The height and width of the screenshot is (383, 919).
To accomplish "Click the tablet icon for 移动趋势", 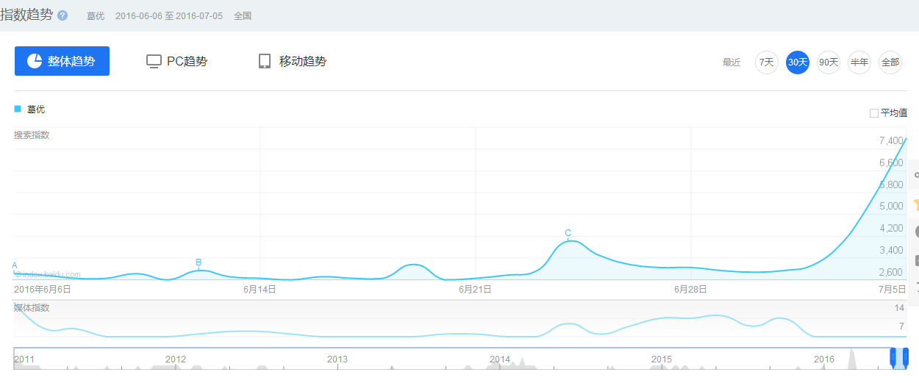I will (x=265, y=61).
